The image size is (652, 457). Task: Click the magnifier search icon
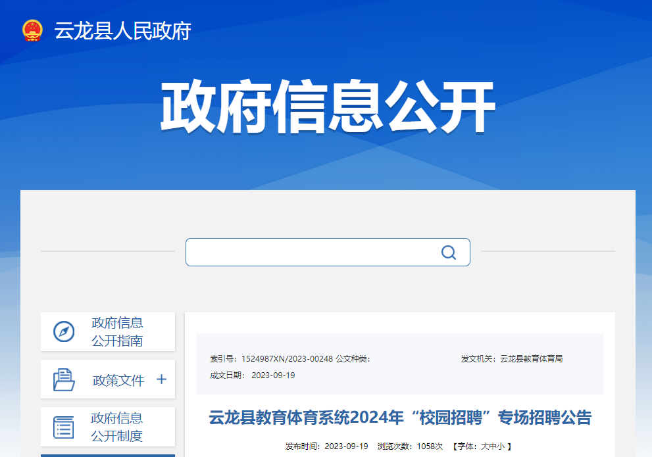point(449,253)
